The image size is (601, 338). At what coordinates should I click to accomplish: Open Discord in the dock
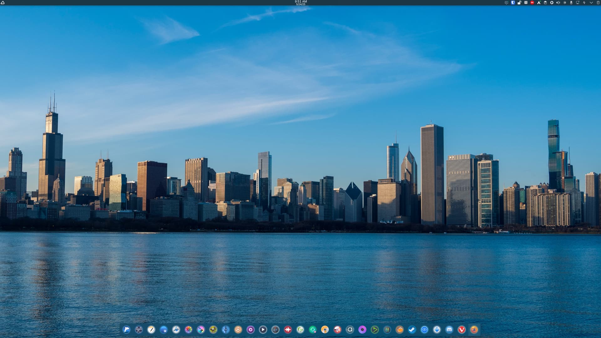tap(449, 330)
